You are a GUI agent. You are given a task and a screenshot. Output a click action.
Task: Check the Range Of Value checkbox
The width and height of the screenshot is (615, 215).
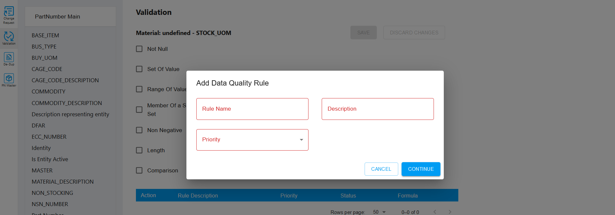139,89
